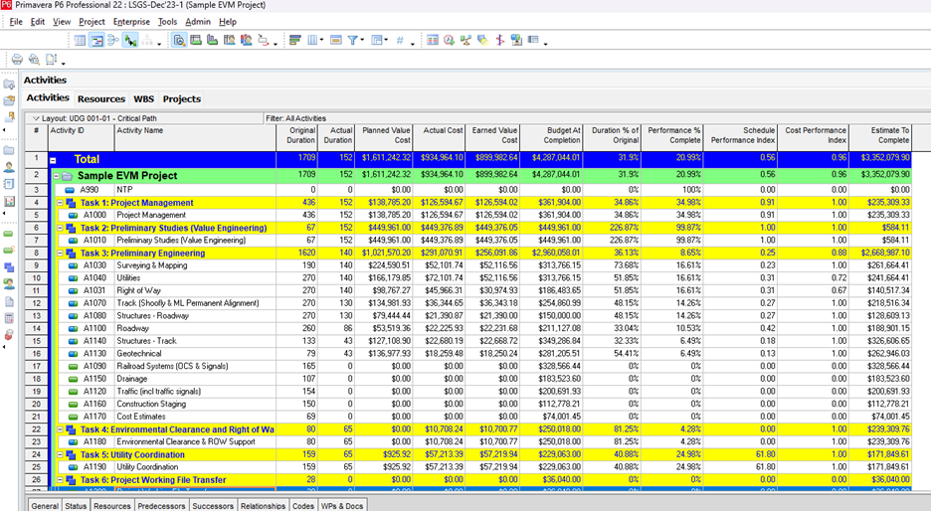Open Print Preview icon
Screen dimensions: 931x511
click(34, 59)
